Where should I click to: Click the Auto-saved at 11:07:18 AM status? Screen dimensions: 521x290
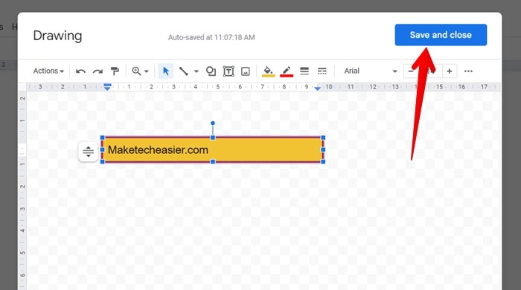point(211,37)
